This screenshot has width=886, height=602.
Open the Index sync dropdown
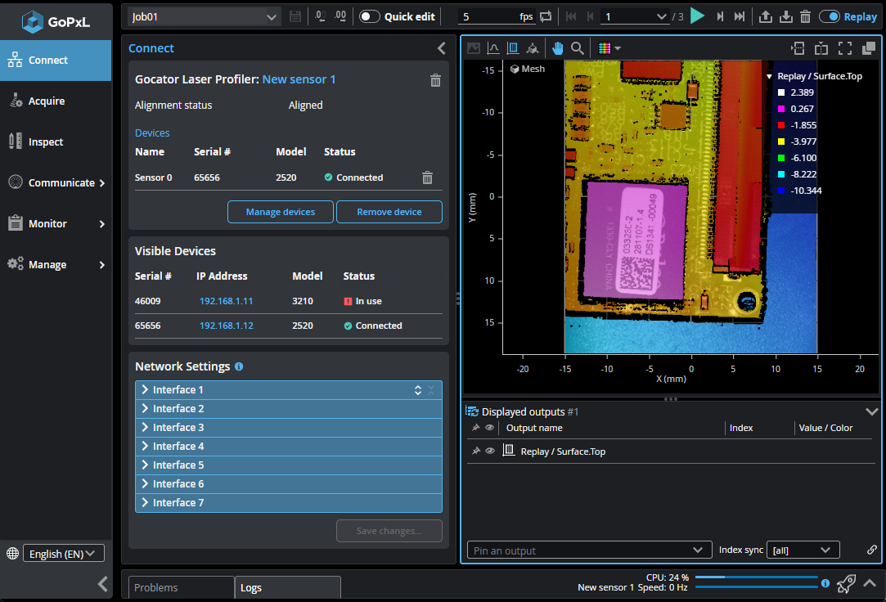(803, 550)
